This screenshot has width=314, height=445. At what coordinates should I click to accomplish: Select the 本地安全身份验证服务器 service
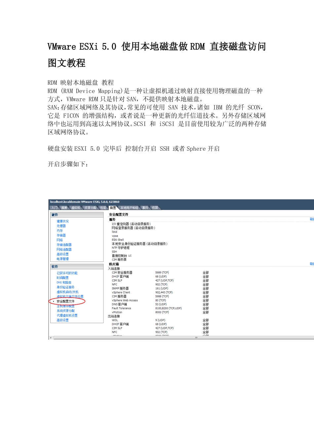(140, 244)
